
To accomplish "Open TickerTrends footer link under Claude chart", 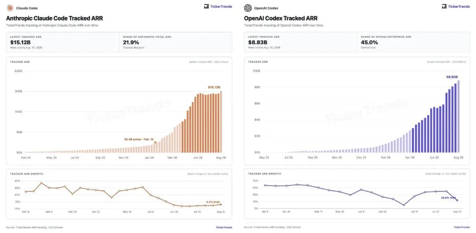I will click(x=224, y=227).
